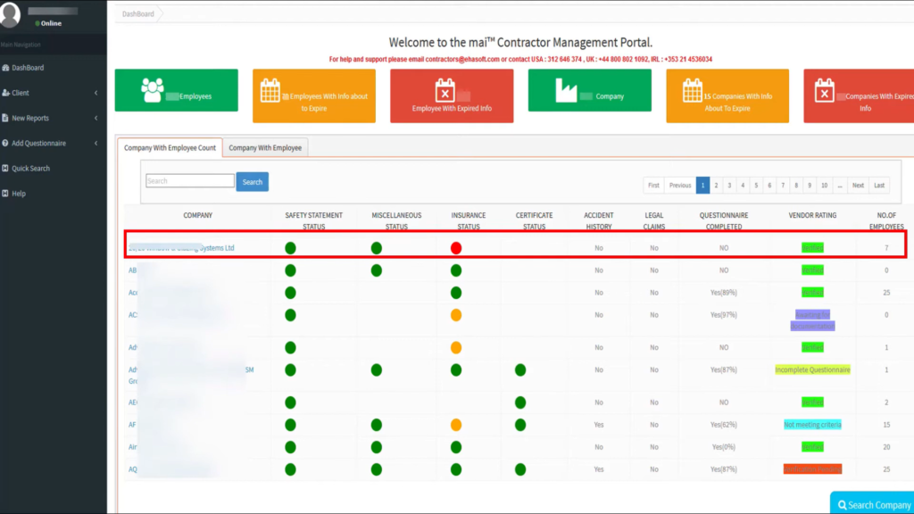Go to page 5 of the company list

755,185
